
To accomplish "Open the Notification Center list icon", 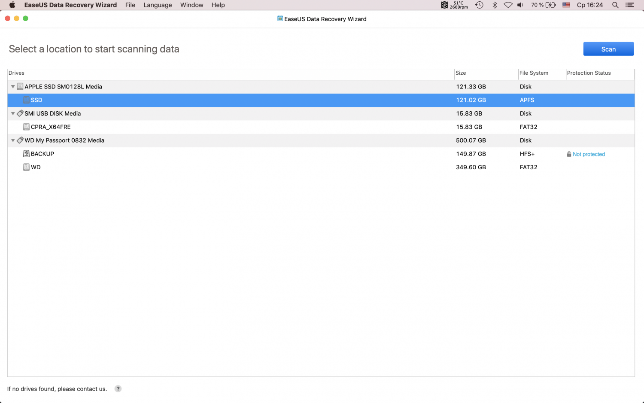I will (x=630, y=5).
